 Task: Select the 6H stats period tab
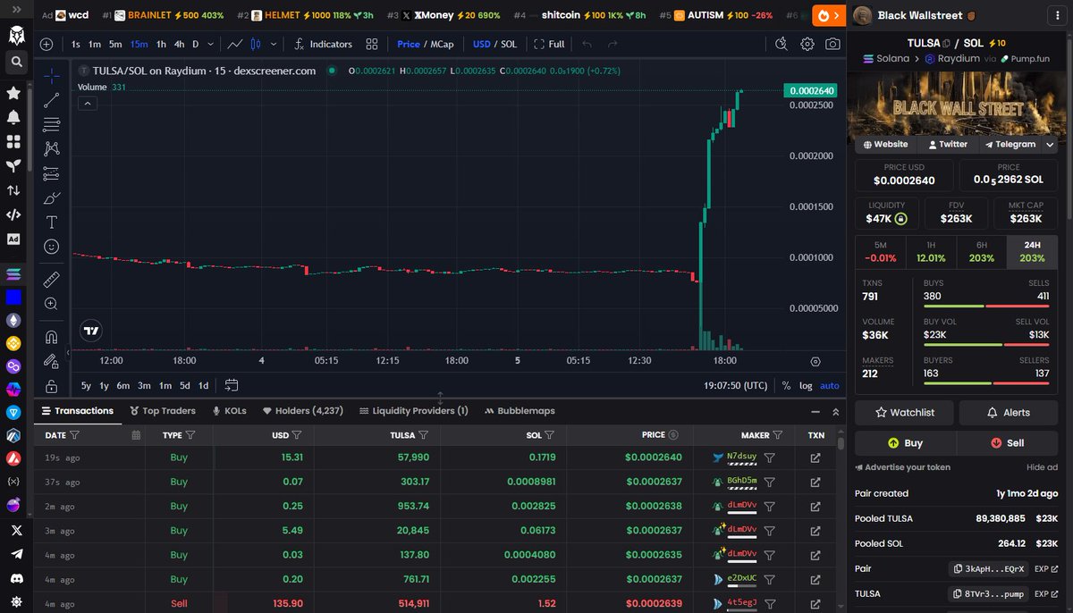(982, 252)
